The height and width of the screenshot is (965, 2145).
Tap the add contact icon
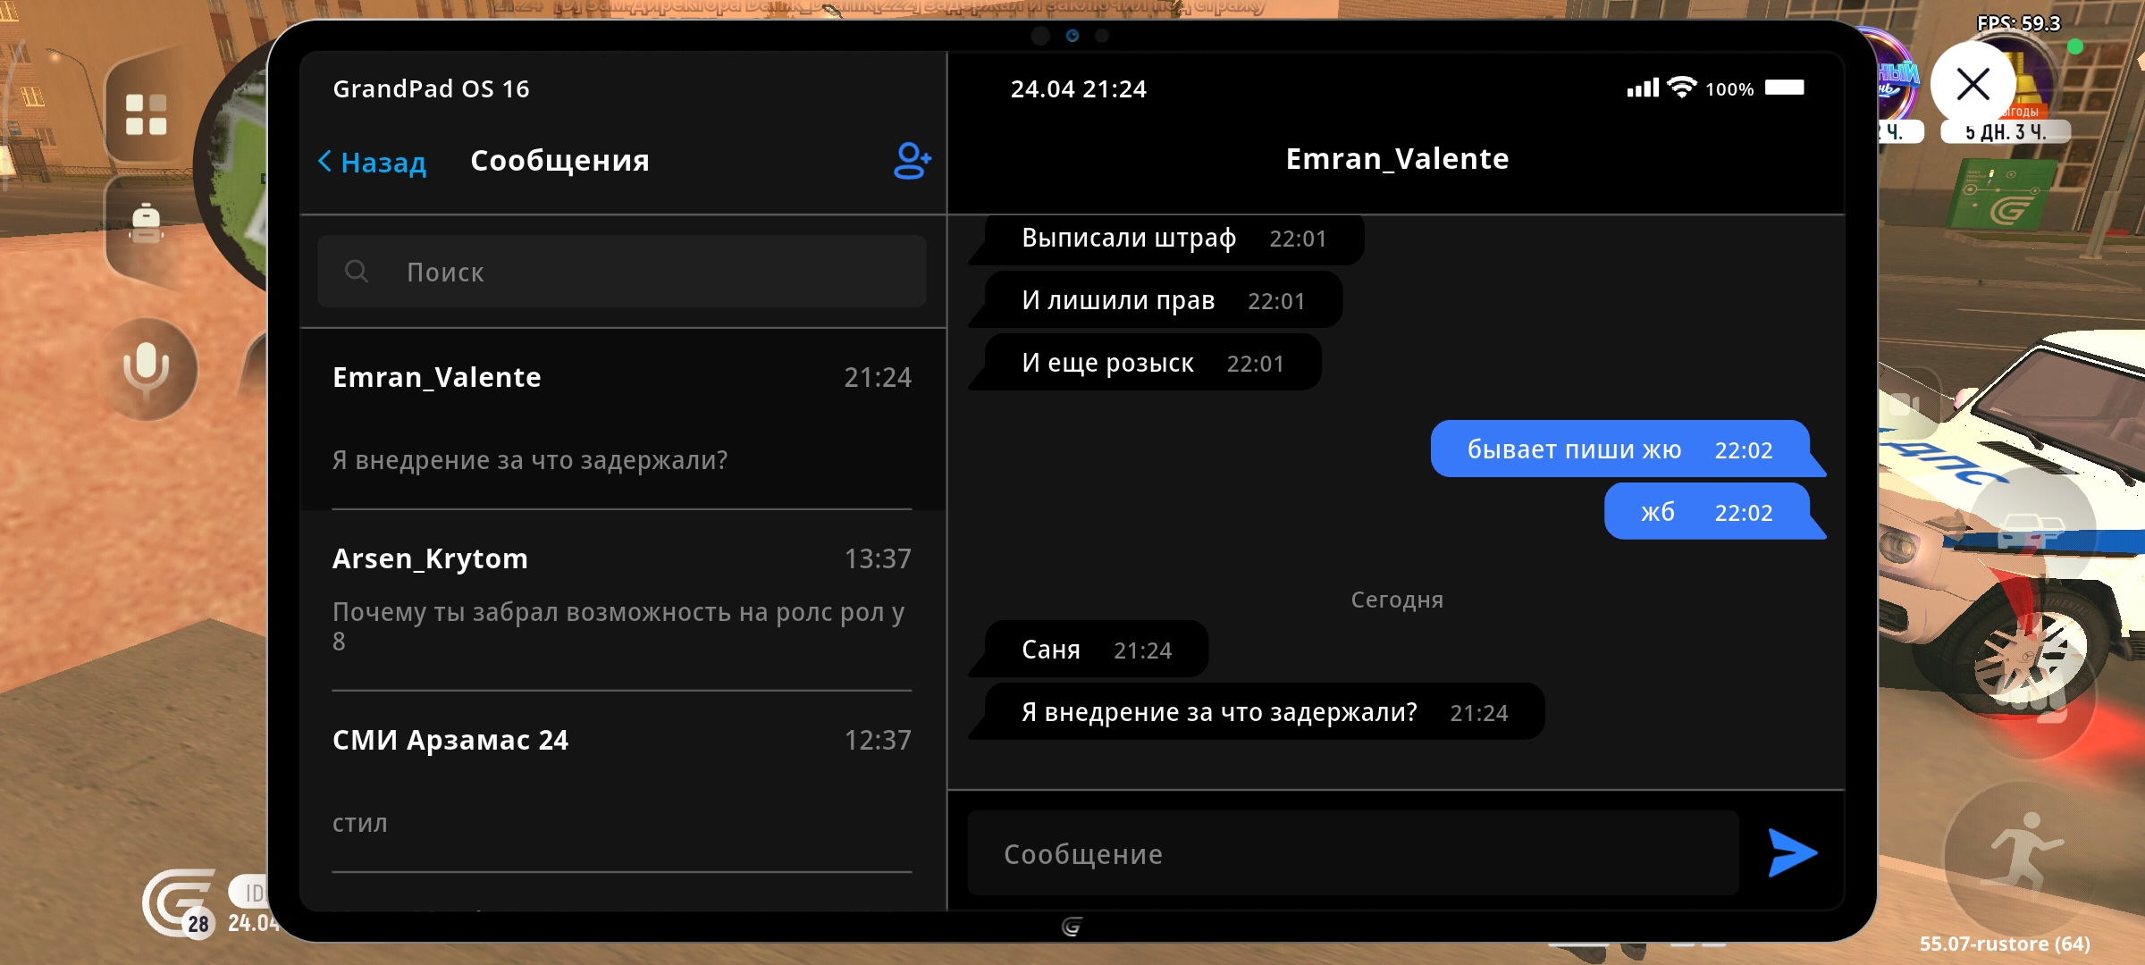[x=912, y=162]
